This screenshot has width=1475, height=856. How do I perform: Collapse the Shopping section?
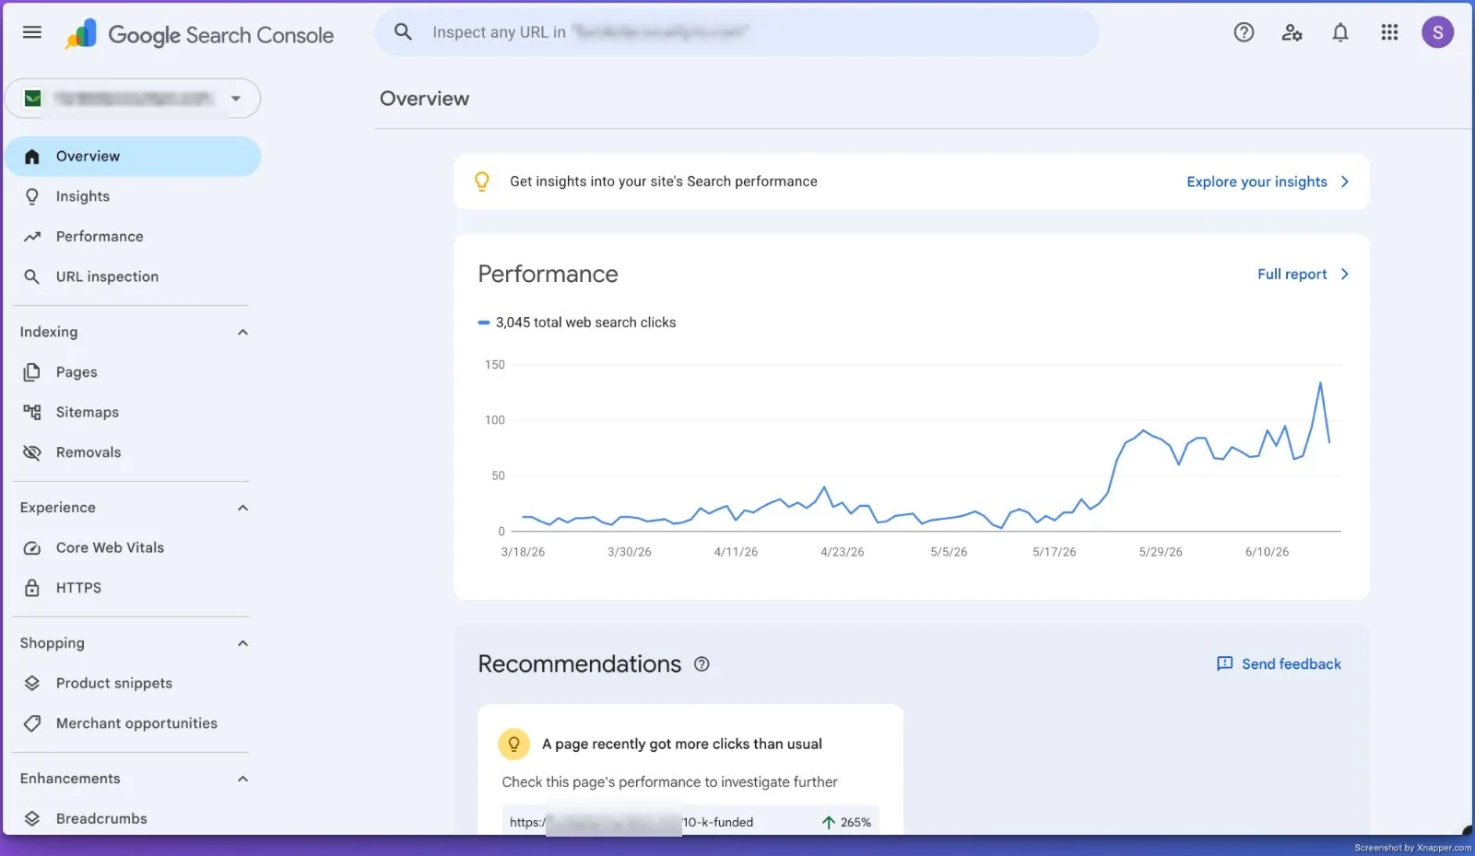click(242, 643)
